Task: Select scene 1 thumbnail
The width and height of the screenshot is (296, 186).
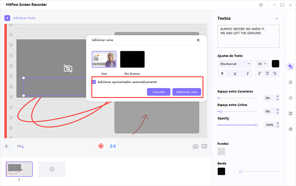Action: point(19,169)
